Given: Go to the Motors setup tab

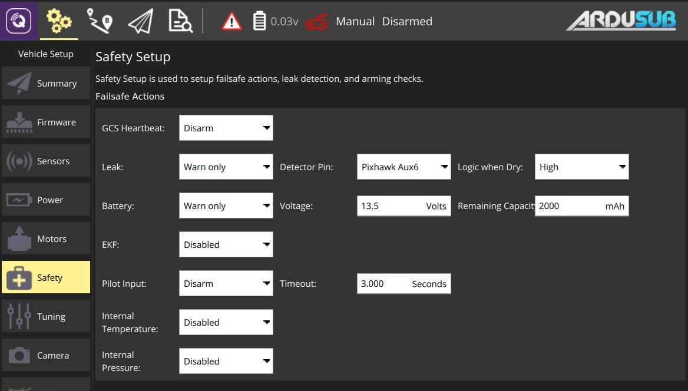Looking at the screenshot, I should click(46, 238).
